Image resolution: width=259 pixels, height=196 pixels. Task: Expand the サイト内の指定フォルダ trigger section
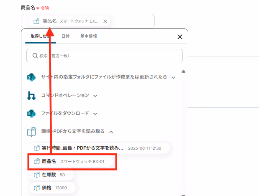pyautogui.click(x=173, y=77)
